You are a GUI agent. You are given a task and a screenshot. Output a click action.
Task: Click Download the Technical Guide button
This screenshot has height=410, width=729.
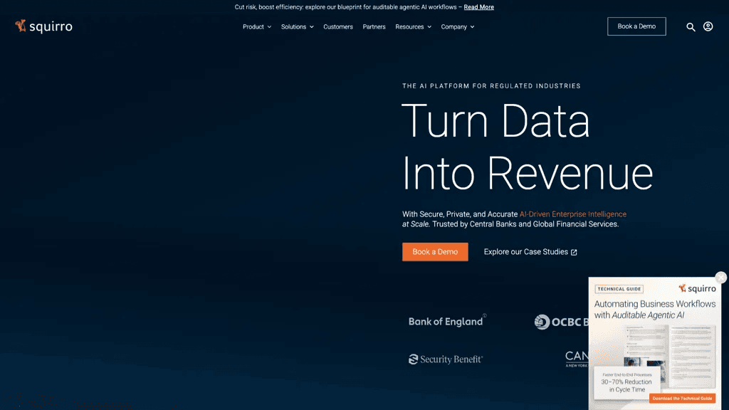(682, 399)
